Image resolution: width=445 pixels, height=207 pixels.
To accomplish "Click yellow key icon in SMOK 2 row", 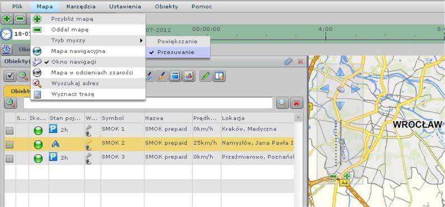I will tap(89, 142).
